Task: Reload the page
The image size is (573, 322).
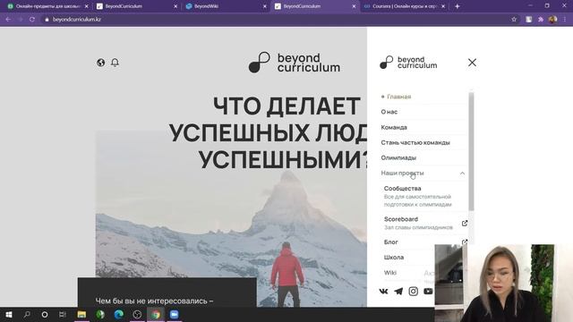Action: tap(32, 20)
